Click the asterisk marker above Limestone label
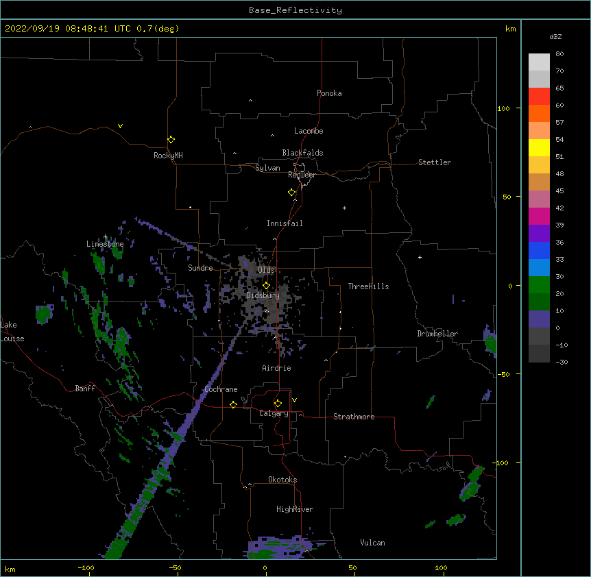The height and width of the screenshot is (577, 591). point(106,237)
